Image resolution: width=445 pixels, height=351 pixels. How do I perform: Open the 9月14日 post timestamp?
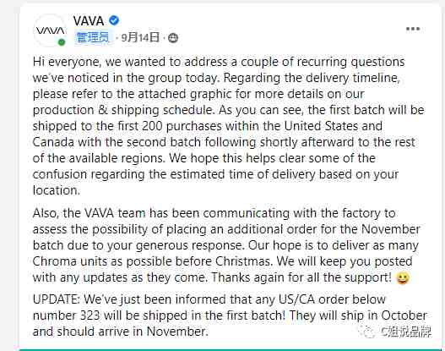click(140, 37)
